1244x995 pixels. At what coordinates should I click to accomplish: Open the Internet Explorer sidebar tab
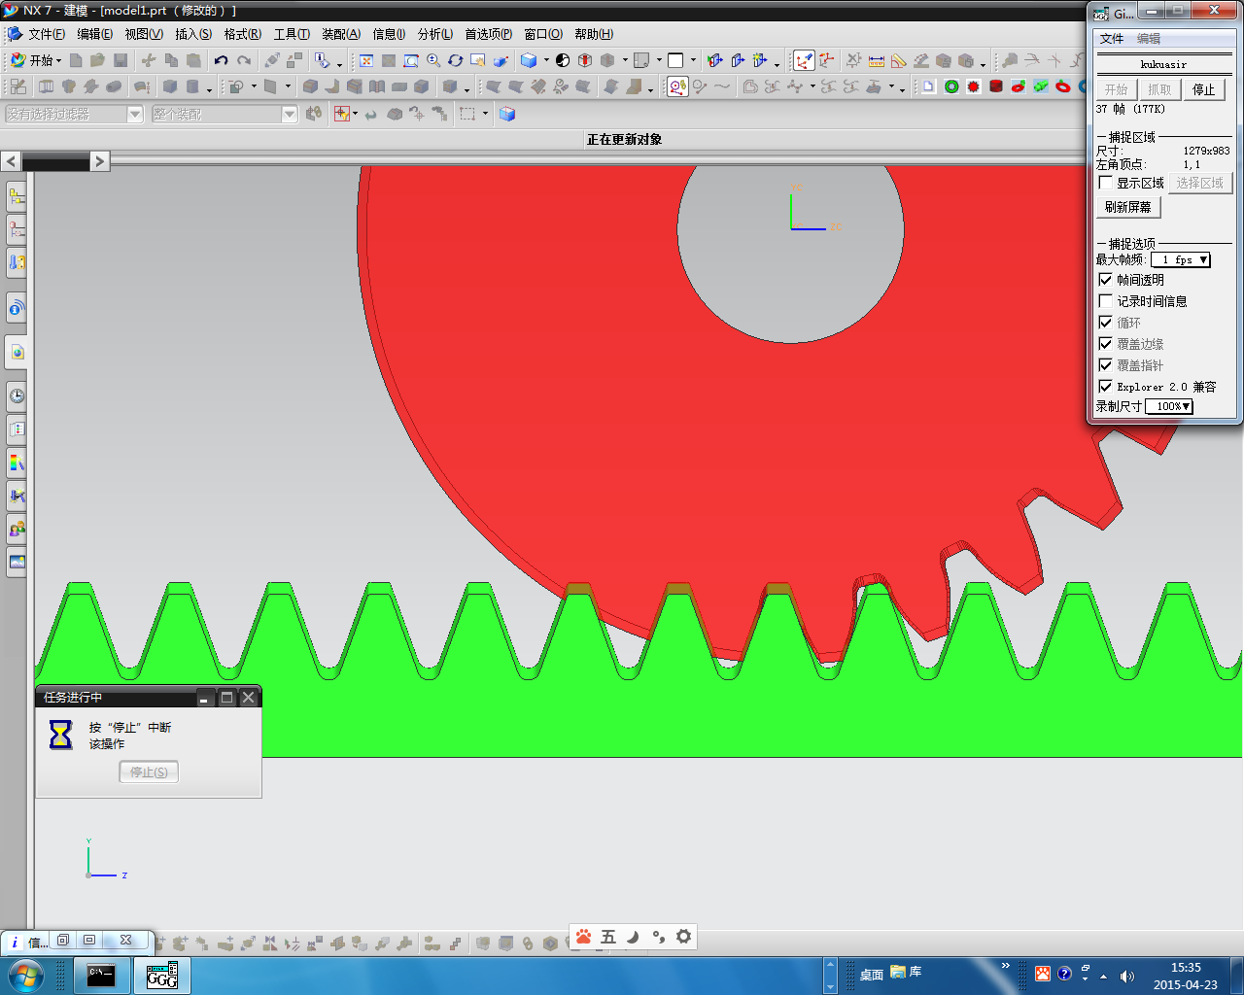pyautogui.click(x=17, y=352)
